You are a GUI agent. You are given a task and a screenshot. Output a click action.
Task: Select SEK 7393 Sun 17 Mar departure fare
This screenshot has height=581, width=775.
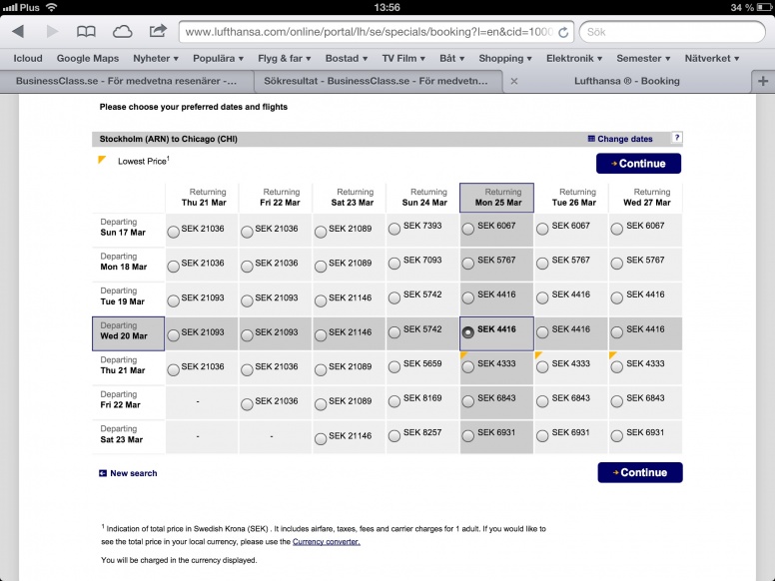(x=394, y=231)
